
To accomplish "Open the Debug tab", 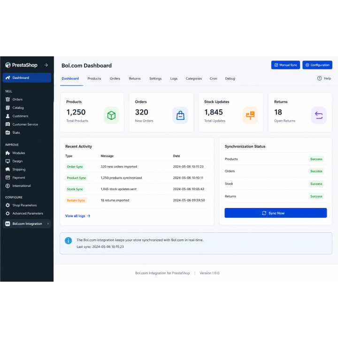I will coord(230,79).
